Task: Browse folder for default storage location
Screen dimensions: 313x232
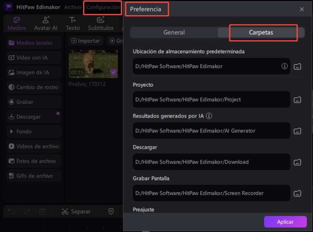Action: (x=297, y=66)
